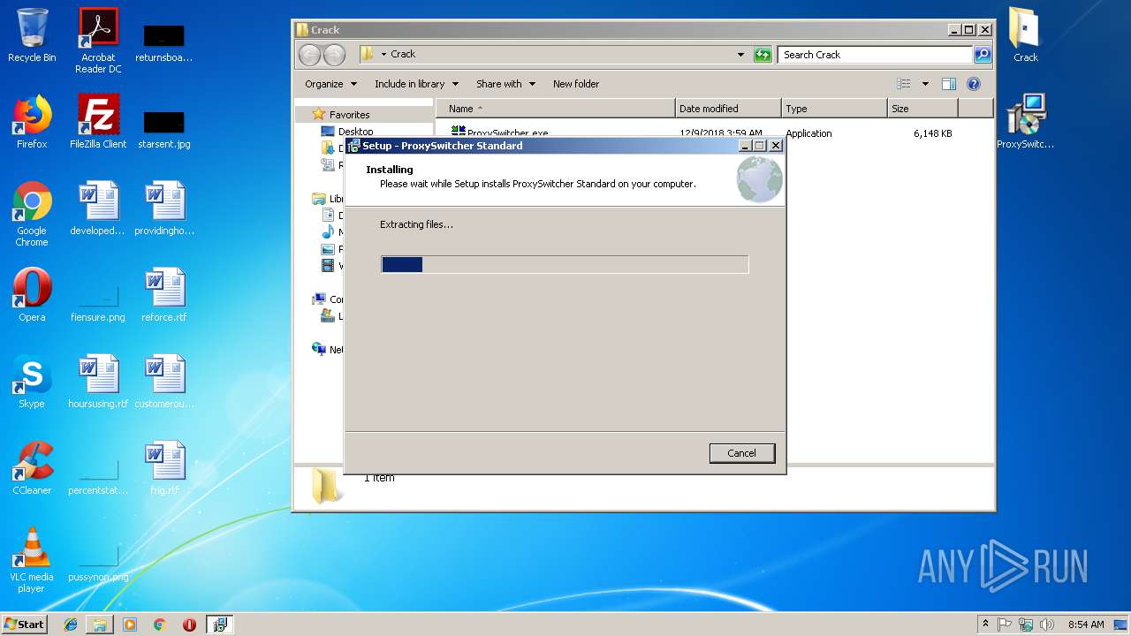
Task: Show hidden system tray icons
Action: coord(985,625)
